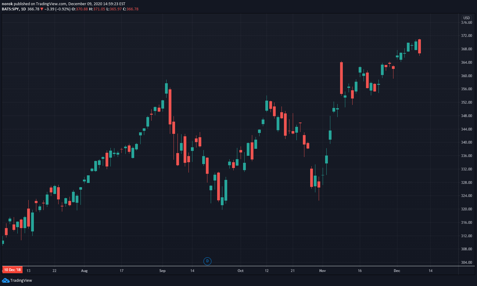Click the 'Nov' time axis label
Screen dimensions: 477x286
322,271
